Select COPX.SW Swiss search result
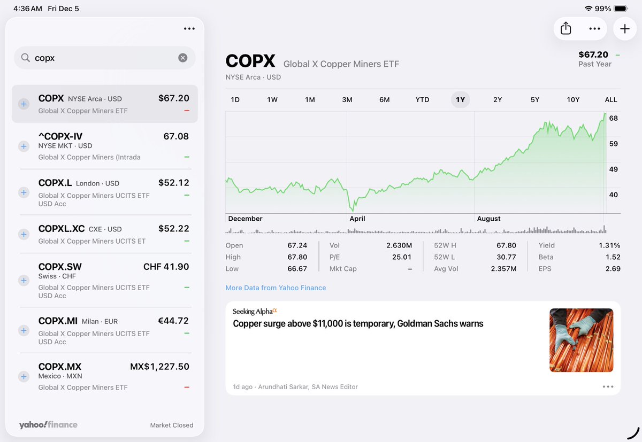642x442 pixels. (x=105, y=280)
